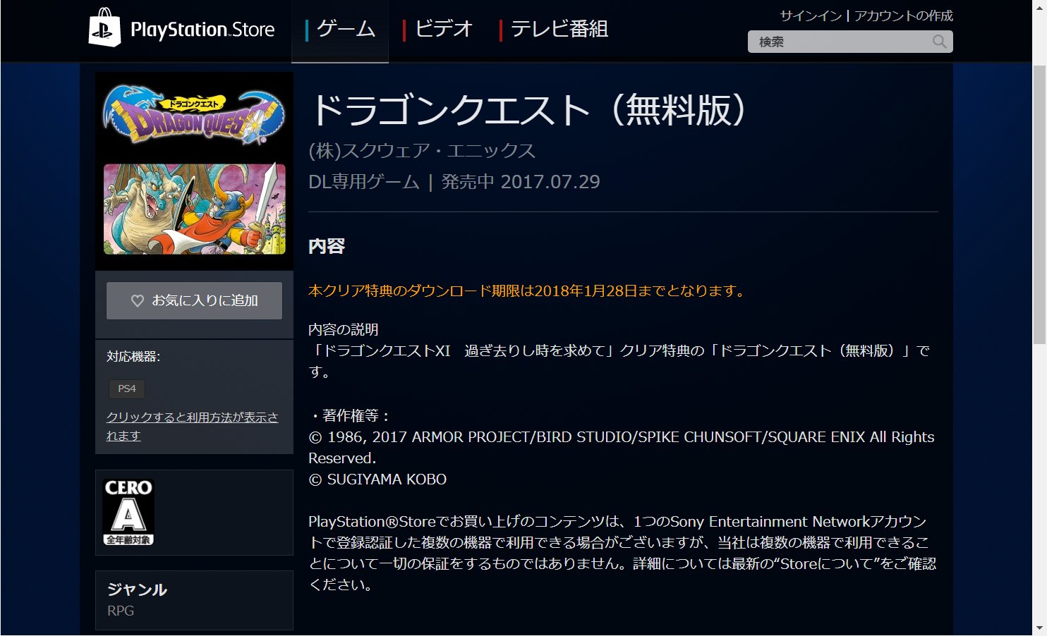Click the CERO A rating badge
This screenshot has width=1047, height=636.
click(x=128, y=512)
